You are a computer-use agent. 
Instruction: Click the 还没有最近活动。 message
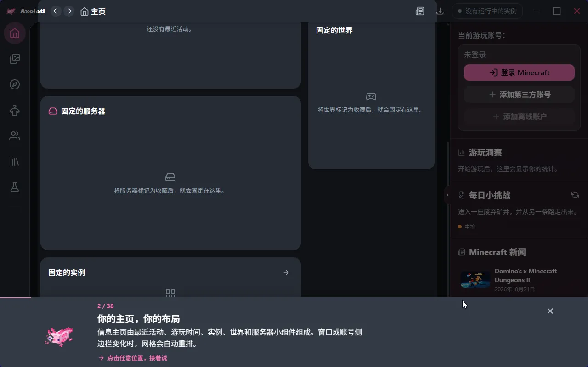tap(170, 29)
